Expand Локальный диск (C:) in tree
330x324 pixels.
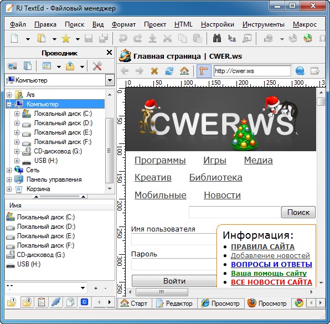pyautogui.click(x=17, y=114)
